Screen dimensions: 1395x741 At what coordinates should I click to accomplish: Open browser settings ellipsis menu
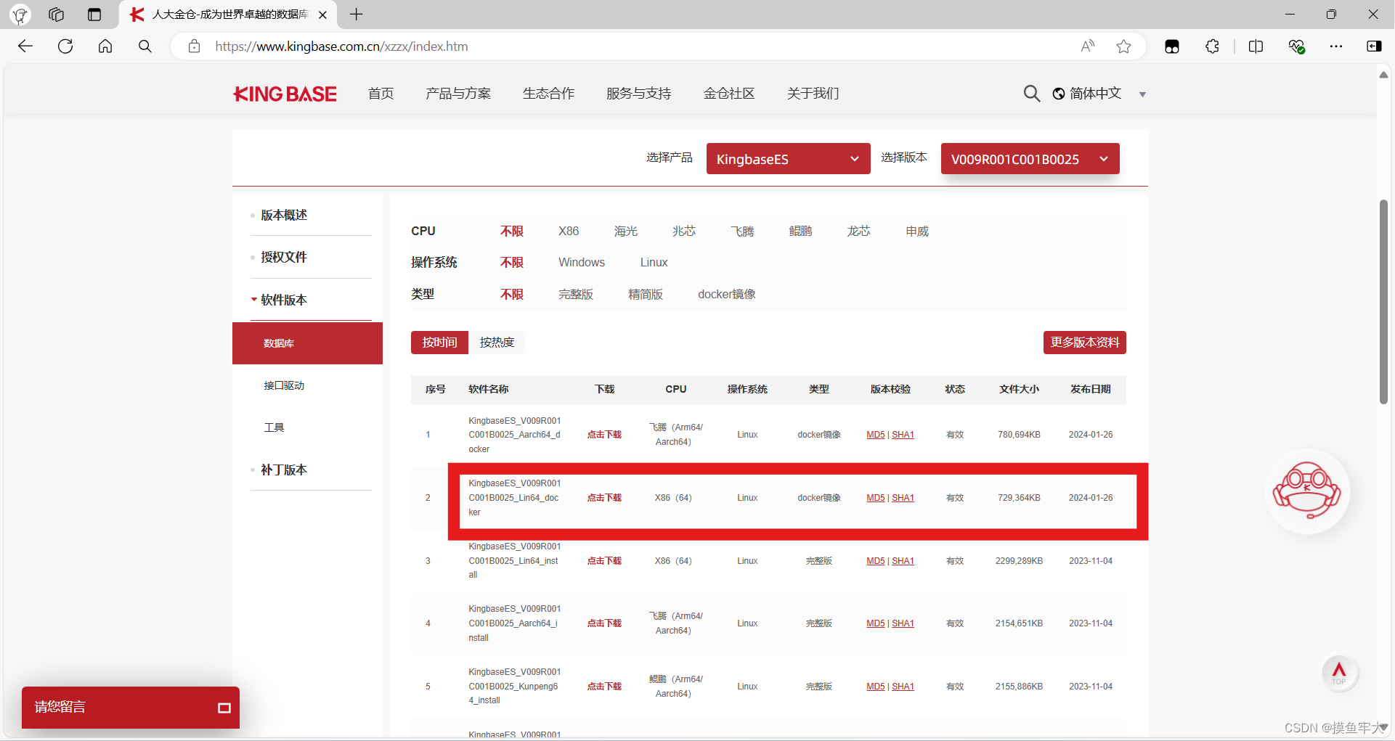point(1336,46)
